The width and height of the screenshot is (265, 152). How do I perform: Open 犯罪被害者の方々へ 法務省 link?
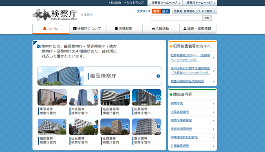coord(190,57)
